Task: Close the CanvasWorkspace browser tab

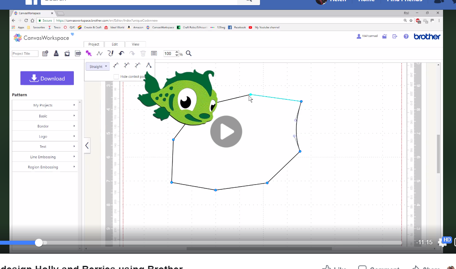Action: (52, 13)
